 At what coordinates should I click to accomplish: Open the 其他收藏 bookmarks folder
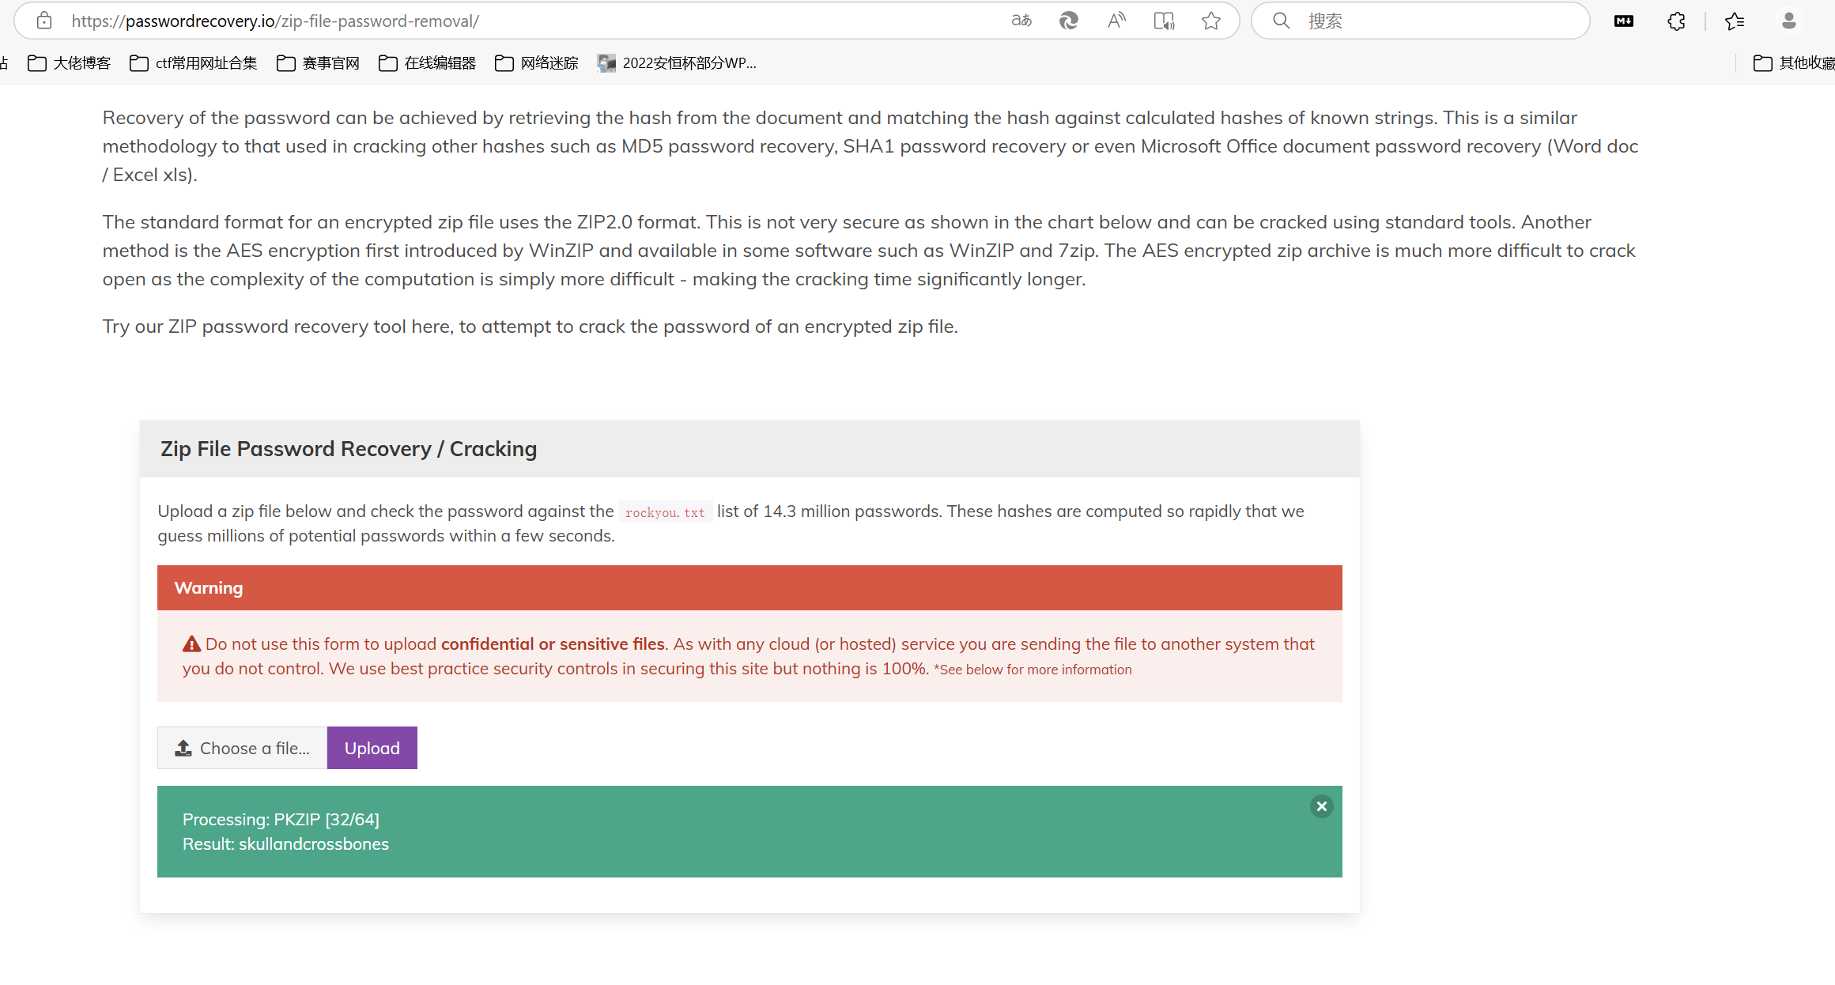pos(1793,63)
